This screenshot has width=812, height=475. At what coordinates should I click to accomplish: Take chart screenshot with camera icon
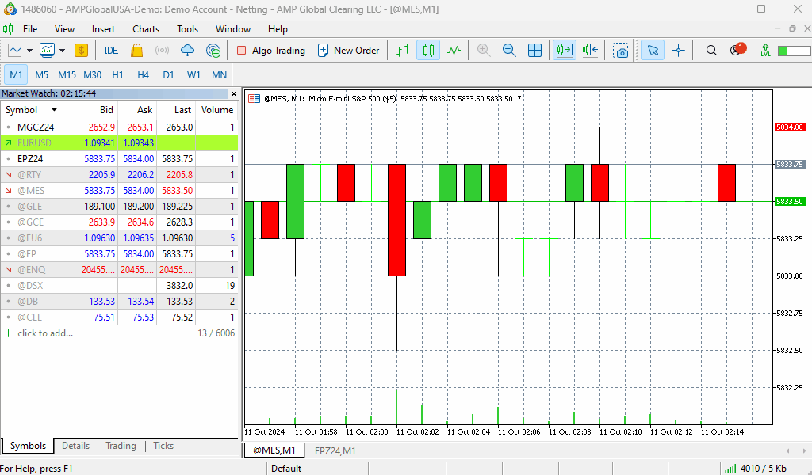(x=622, y=50)
